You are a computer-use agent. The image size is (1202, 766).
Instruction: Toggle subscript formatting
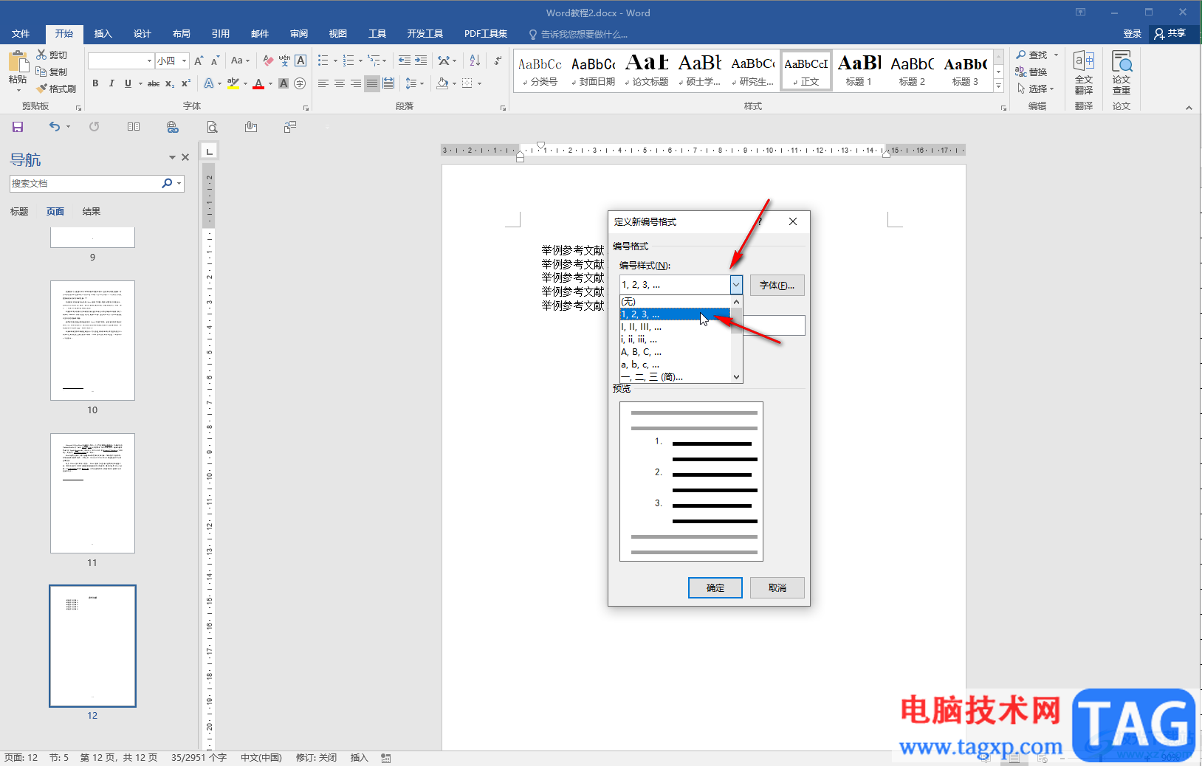[170, 83]
